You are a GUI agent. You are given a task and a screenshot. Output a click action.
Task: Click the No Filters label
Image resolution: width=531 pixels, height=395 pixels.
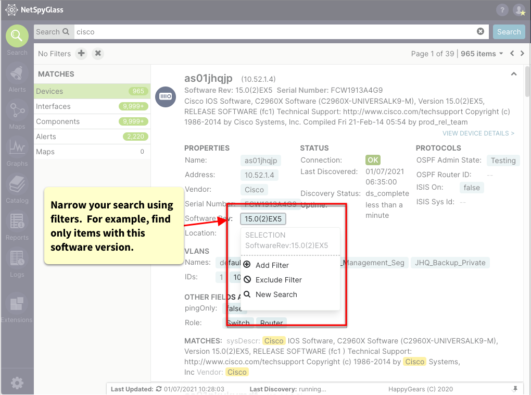point(54,54)
